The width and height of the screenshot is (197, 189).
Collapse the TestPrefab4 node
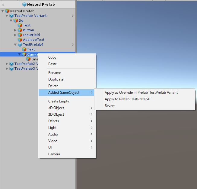coord(15,44)
